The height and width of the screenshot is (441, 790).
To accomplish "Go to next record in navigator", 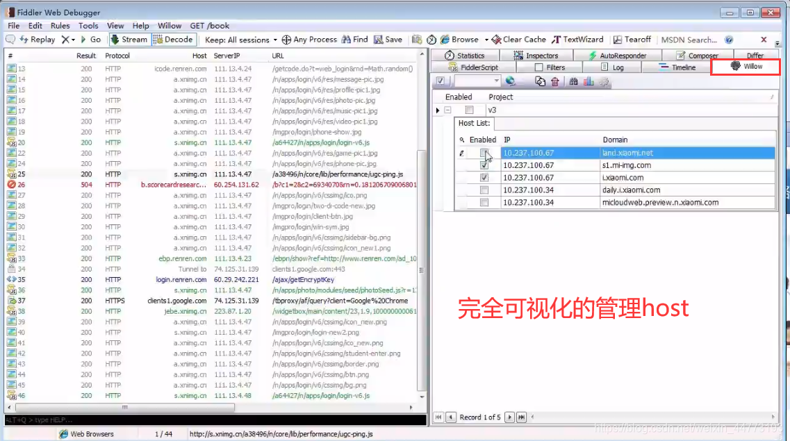I will click(509, 417).
